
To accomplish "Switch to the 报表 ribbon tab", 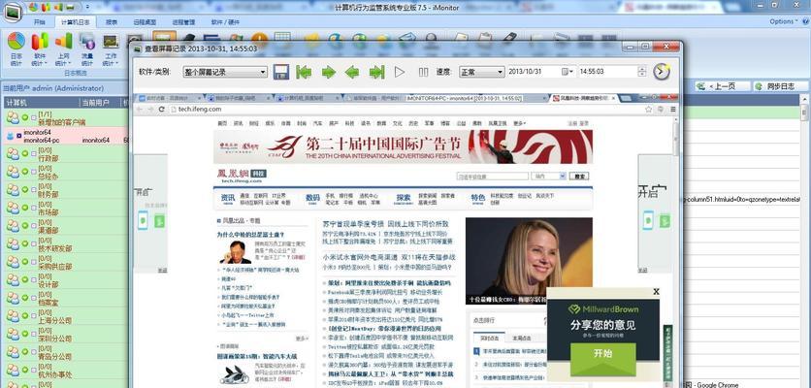I will (112, 22).
